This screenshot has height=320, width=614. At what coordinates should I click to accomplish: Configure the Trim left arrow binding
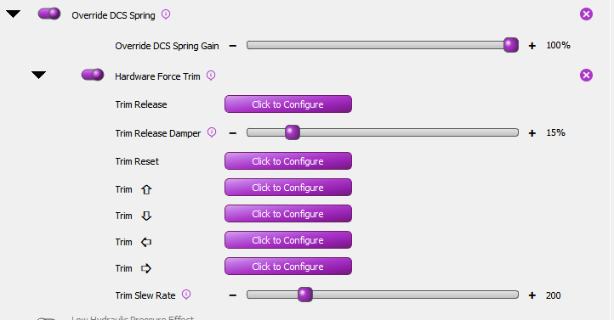(x=288, y=240)
